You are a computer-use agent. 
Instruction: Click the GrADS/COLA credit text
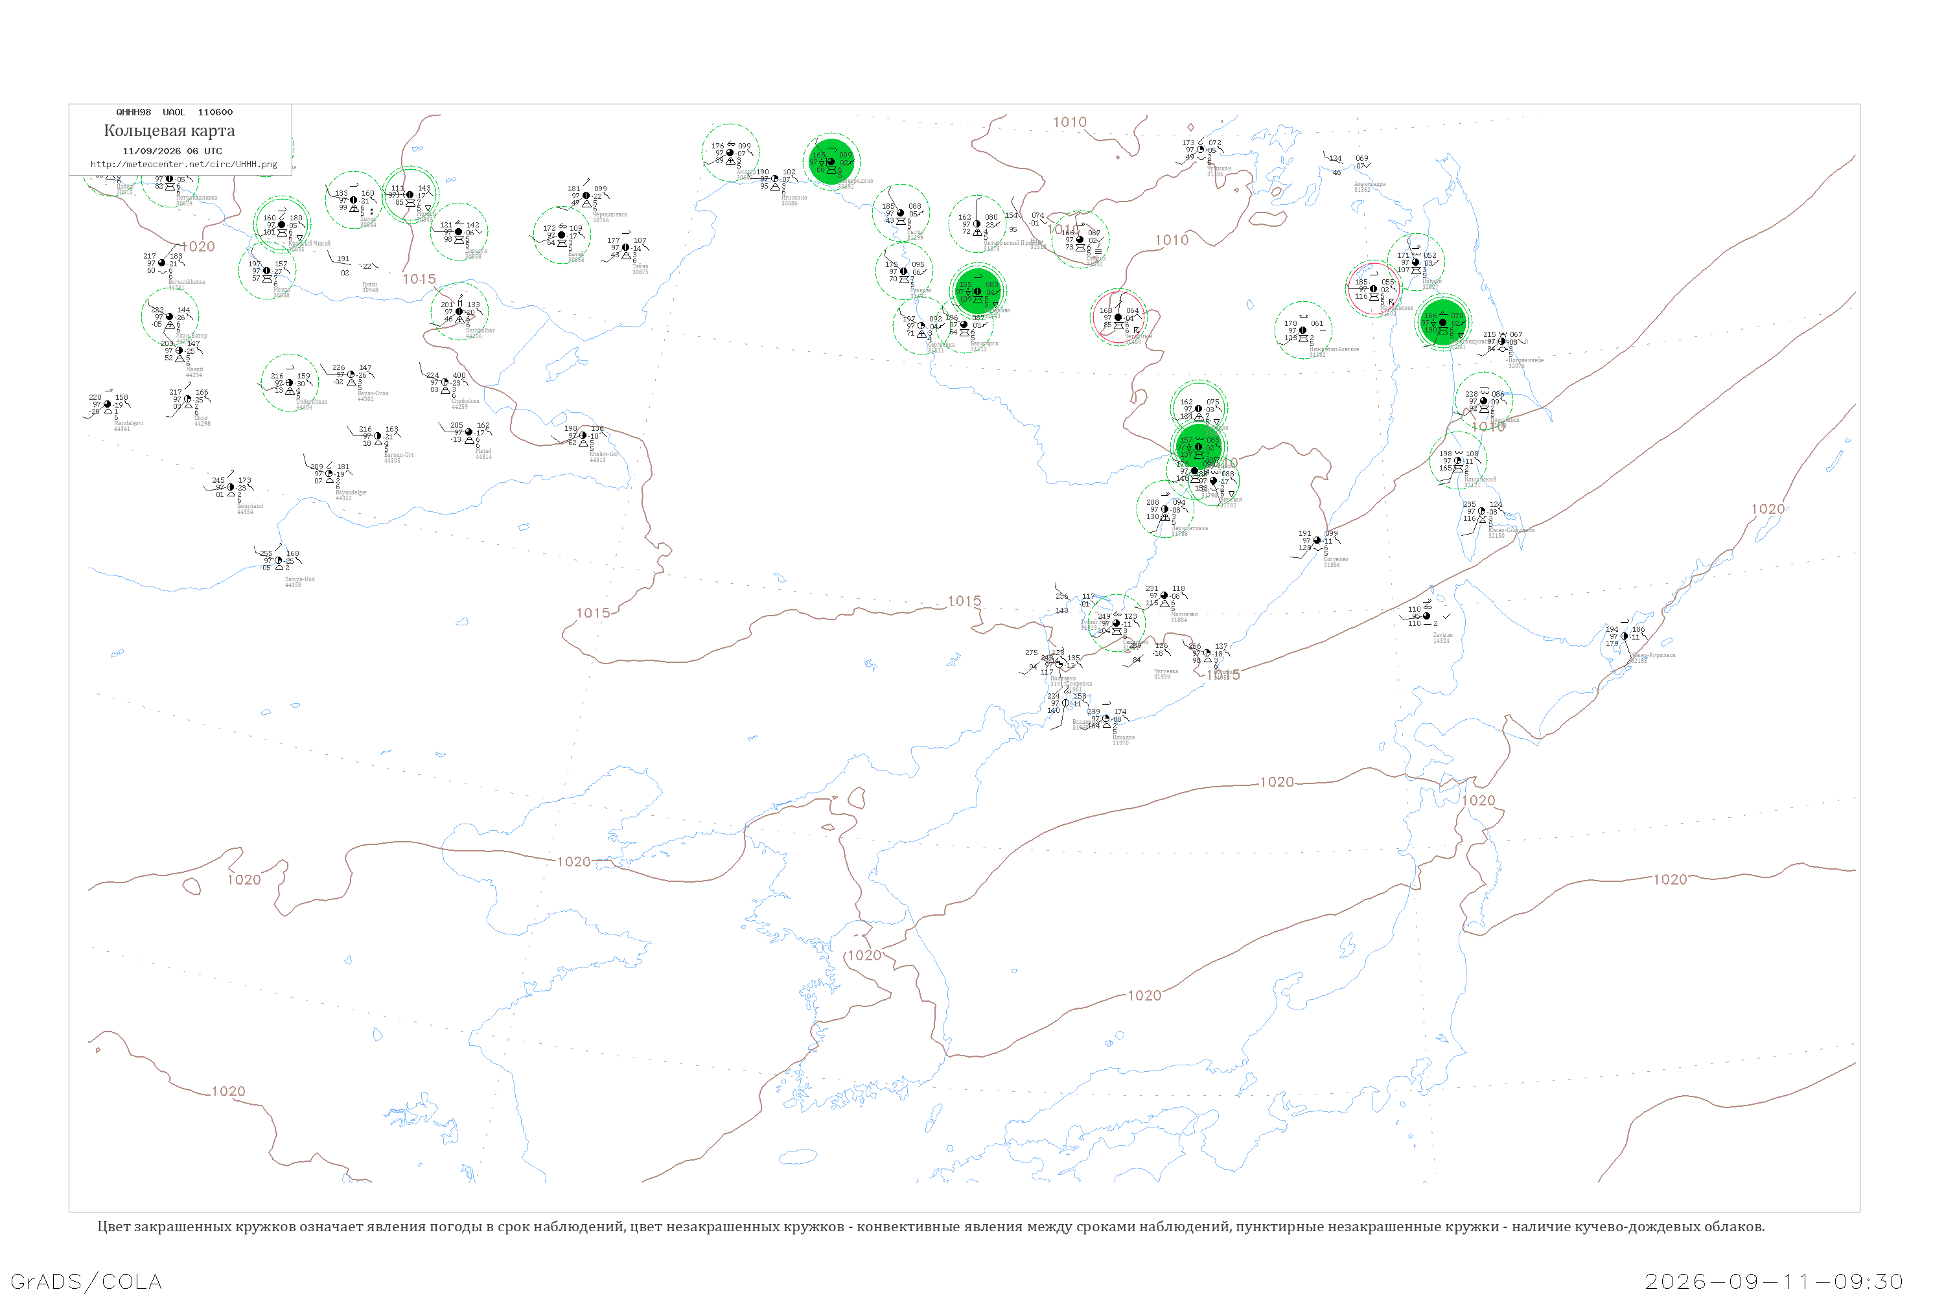click(x=86, y=1281)
